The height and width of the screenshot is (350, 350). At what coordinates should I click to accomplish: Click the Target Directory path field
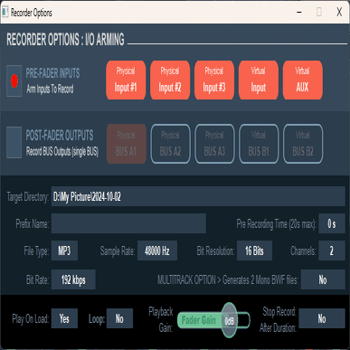(x=198, y=196)
